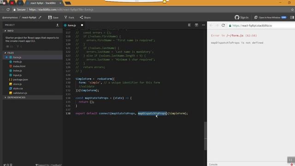Viewport: 295px width, 166px height.
Task: Open index.html in the file tree
Action: 19,66
